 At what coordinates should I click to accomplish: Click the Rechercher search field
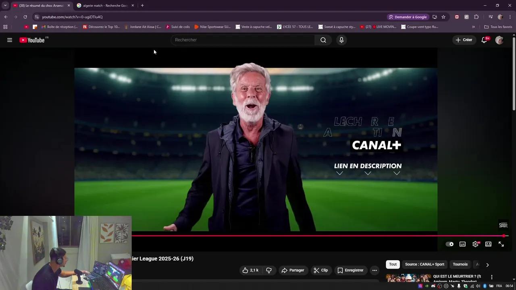243,40
